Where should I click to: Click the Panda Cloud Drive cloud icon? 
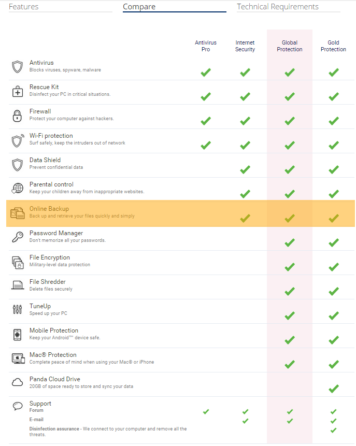tap(17, 382)
